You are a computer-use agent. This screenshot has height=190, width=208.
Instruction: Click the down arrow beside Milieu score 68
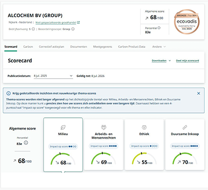click(x=57, y=162)
